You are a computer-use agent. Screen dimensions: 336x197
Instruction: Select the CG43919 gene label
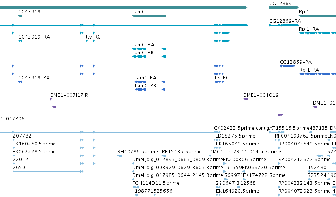pyautogui.click(x=29, y=12)
